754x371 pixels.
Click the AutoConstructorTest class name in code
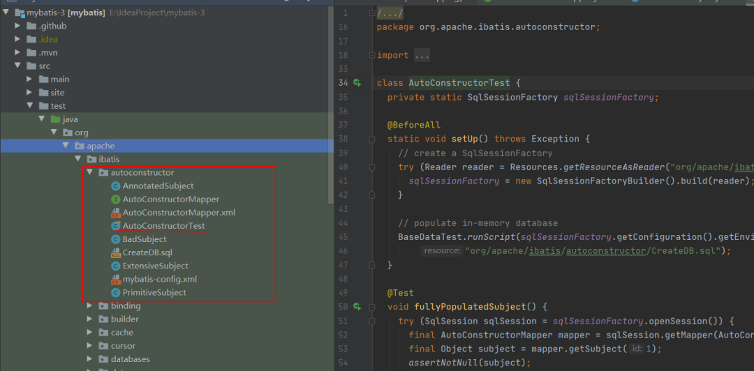pyautogui.click(x=459, y=83)
